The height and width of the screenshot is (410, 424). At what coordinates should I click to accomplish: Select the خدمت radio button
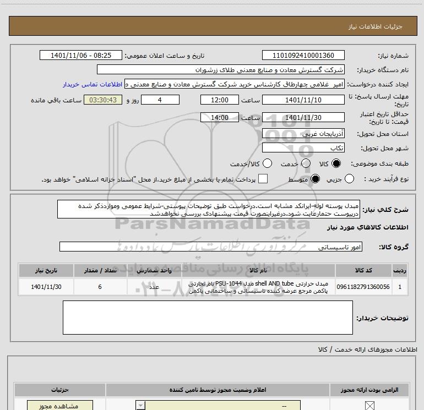pos(306,163)
